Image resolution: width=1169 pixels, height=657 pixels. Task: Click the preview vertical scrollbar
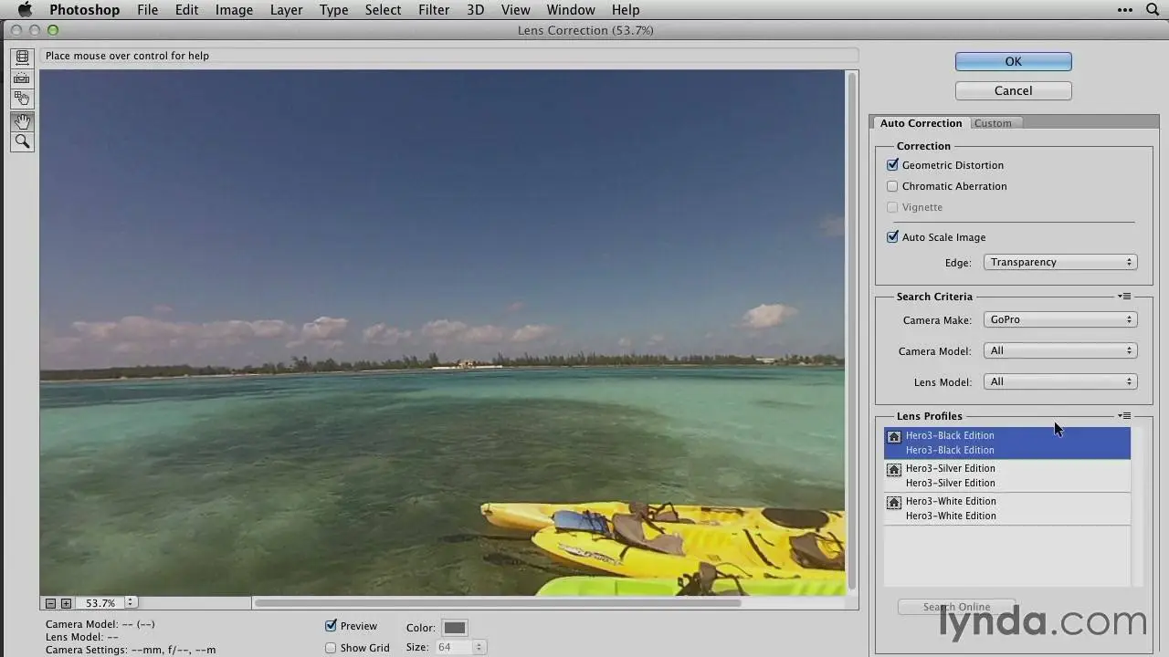pyautogui.click(x=852, y=331)
